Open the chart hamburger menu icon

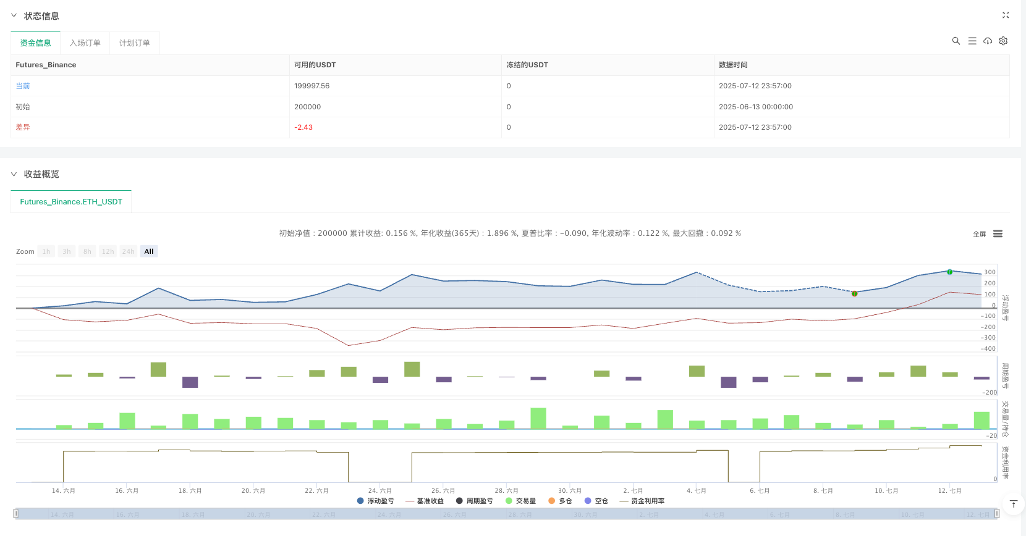pos(998,234)
